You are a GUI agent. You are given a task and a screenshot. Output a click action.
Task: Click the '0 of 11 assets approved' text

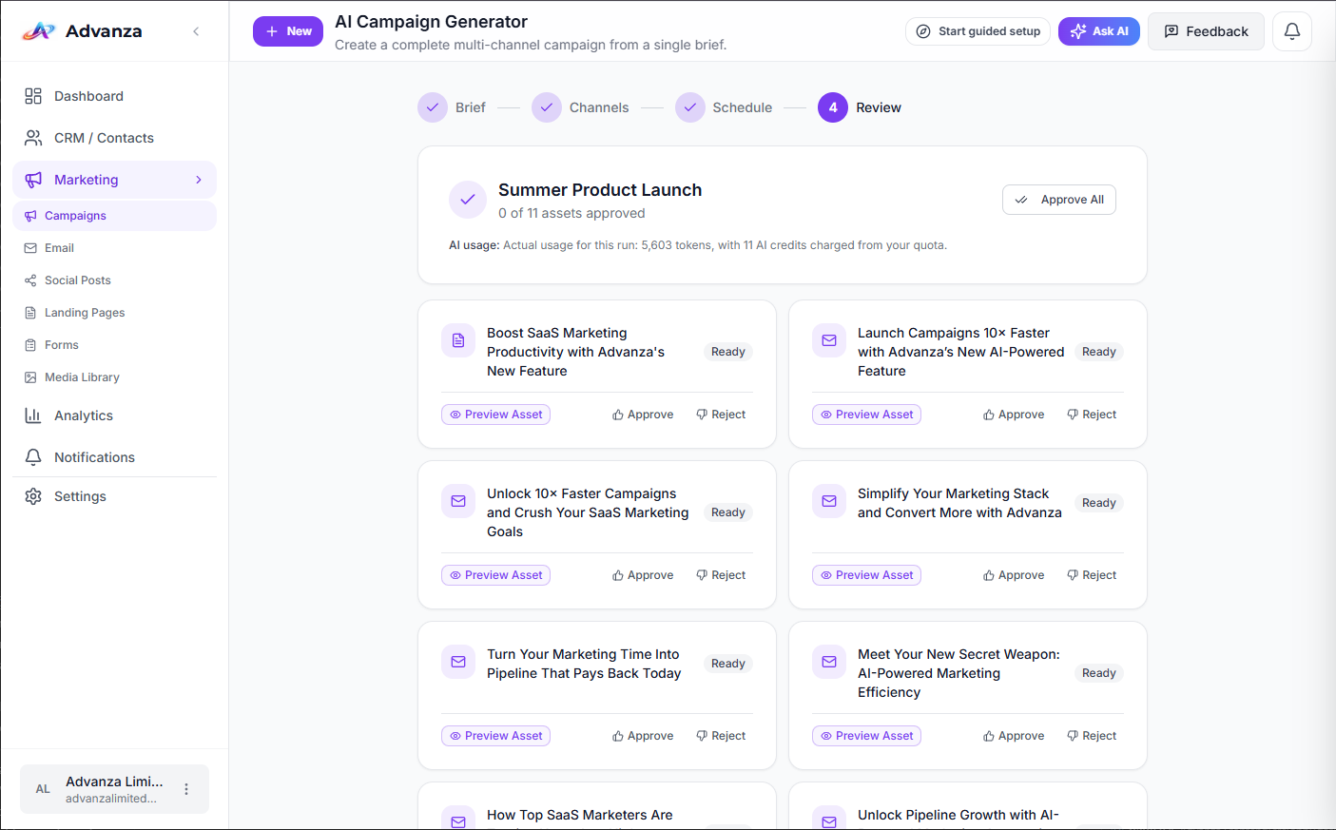[x=571, y=213]
